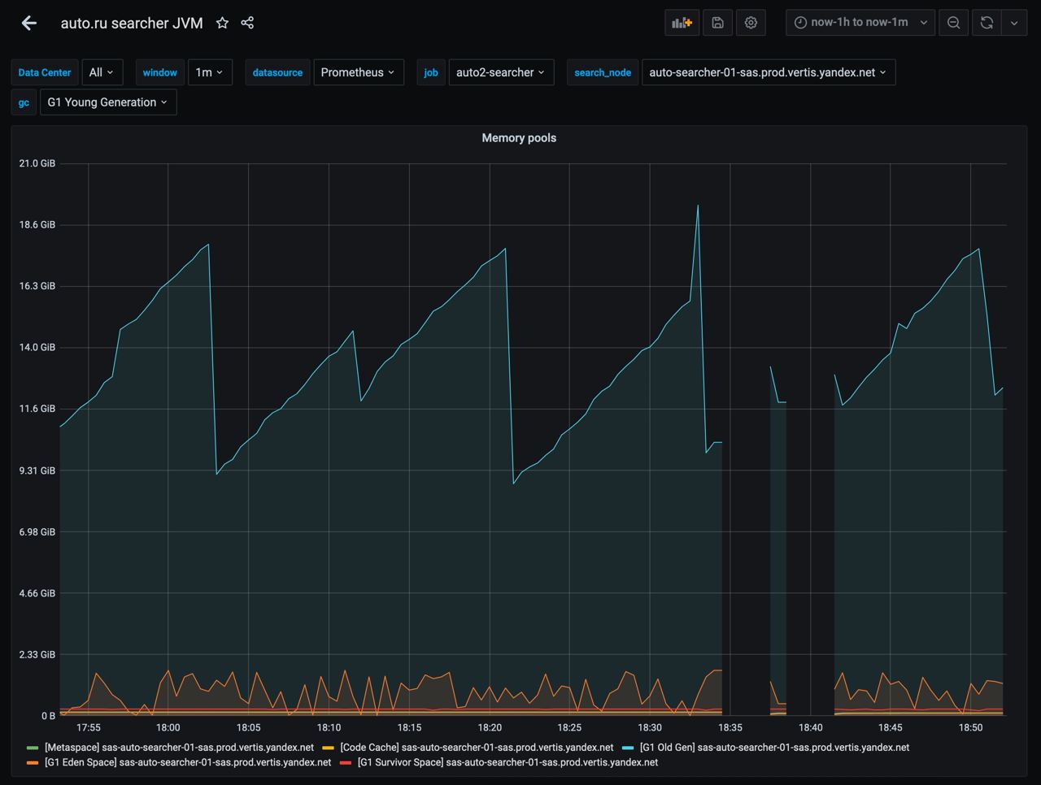The image size is (1041, 785).
Task: Share the dashboard via share icon
Action: point(247,23)
